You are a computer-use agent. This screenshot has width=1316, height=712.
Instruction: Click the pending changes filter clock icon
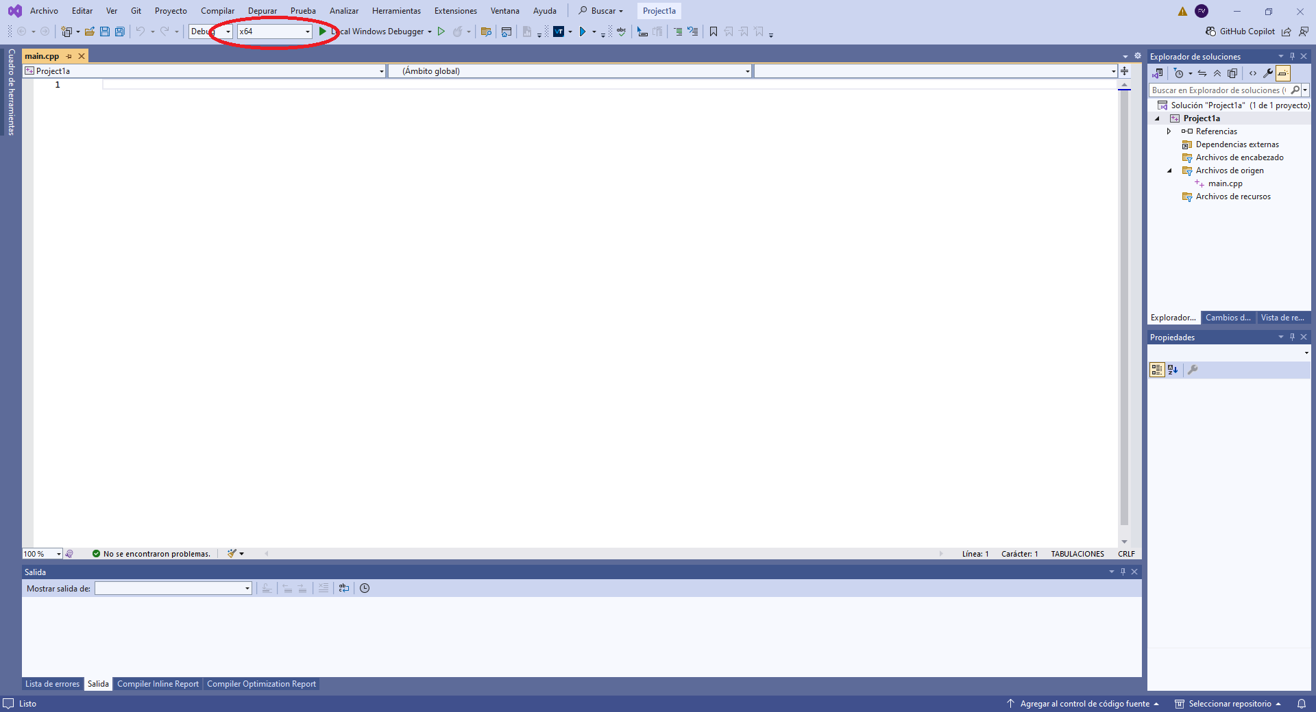click(x=1179, y=73)
